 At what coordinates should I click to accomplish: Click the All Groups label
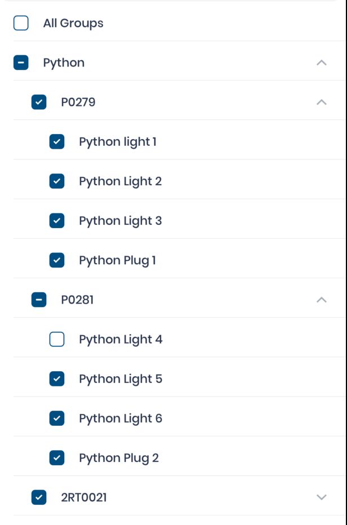(73, 23)
